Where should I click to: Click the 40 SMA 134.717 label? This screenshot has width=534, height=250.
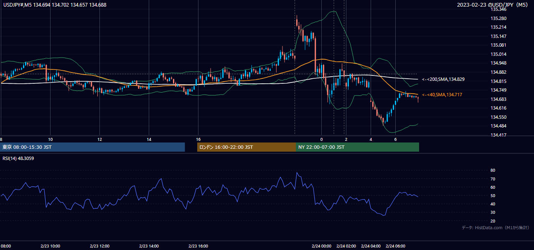[442, 95]
